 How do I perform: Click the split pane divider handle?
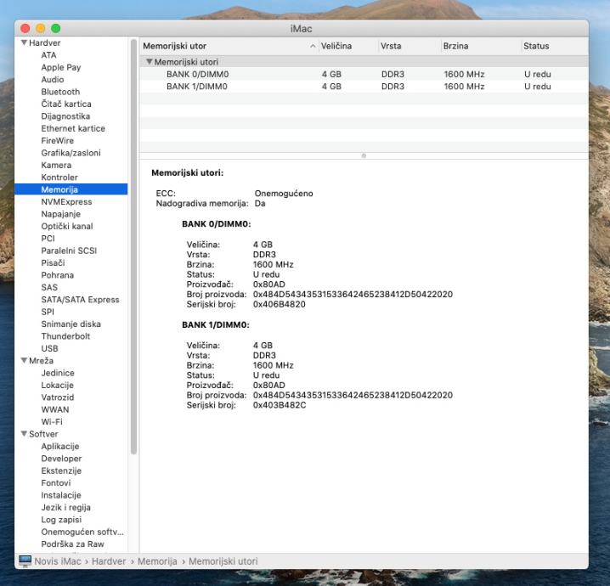tap(364, 155)
